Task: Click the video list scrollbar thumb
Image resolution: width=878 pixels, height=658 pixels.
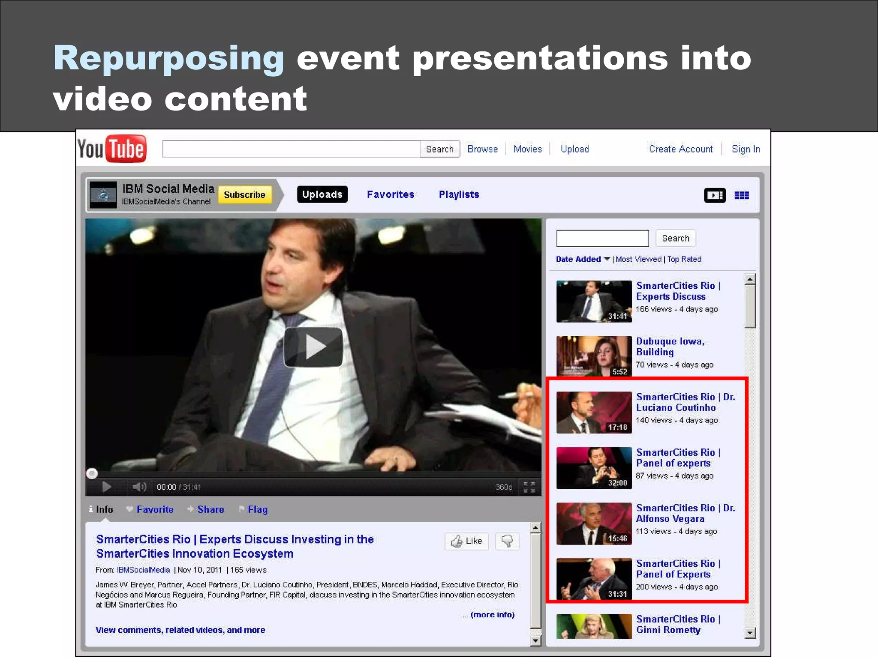Action: 750,307
